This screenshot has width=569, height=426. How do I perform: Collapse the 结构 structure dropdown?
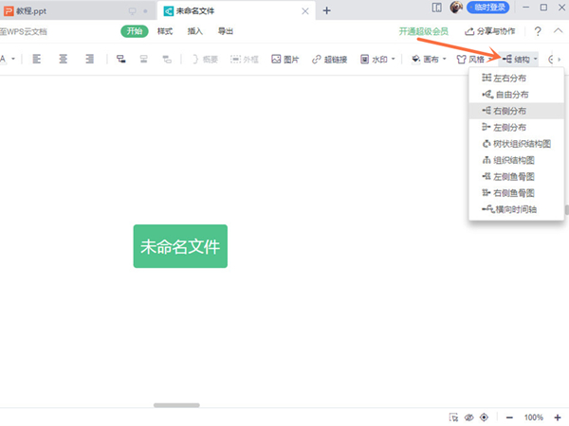point(521,59)
